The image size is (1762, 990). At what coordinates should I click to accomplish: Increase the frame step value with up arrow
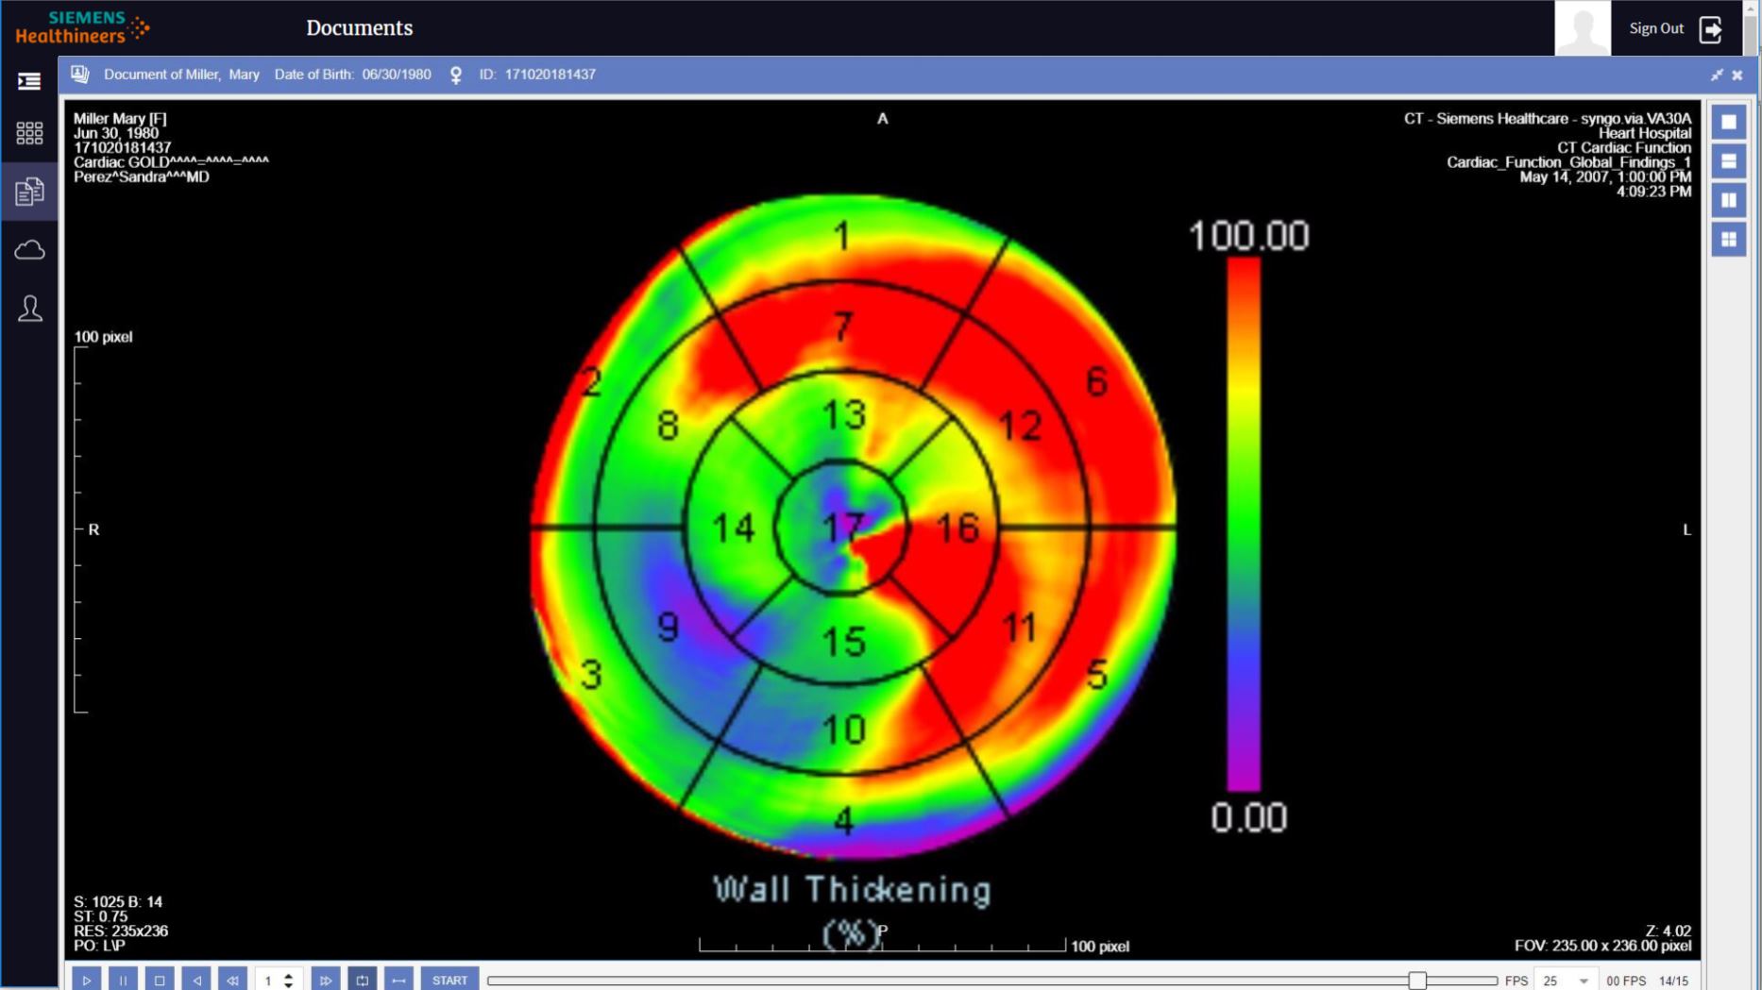[289, 975]
